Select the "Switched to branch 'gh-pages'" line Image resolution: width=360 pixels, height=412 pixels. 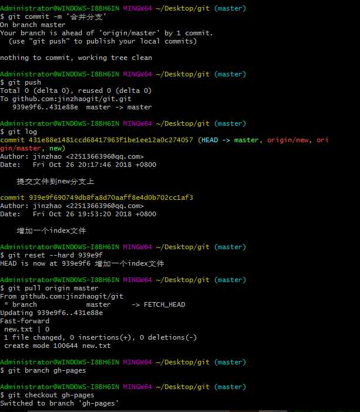point(59,403)
